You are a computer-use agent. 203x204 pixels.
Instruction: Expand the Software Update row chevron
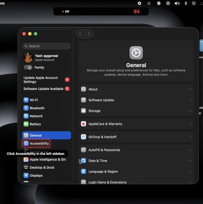click(x=191, y=100)
